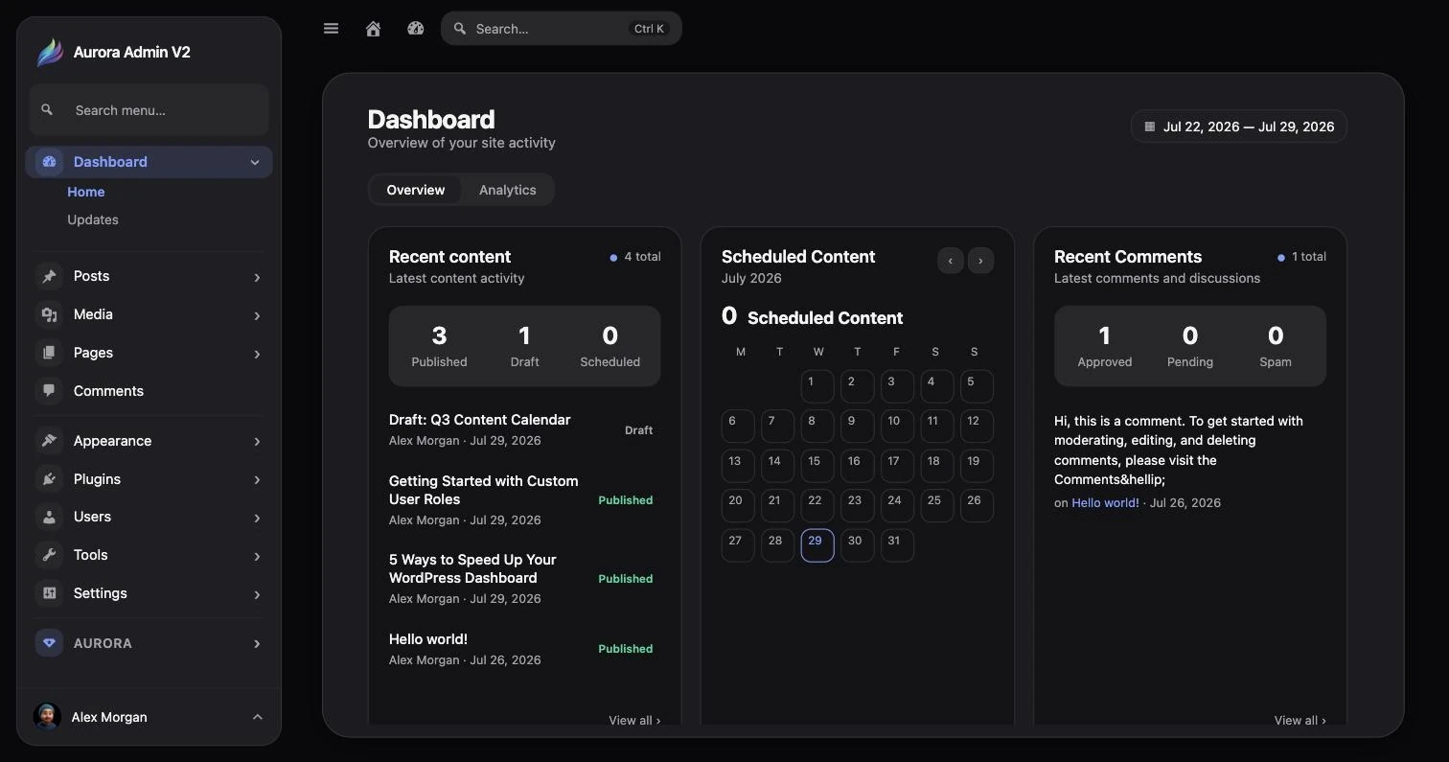Click the Dashboard icon in sidebar

tap(49, 162)
